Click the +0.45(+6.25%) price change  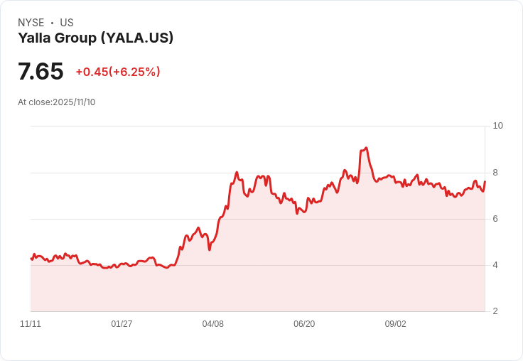click(x=118, y=72)
